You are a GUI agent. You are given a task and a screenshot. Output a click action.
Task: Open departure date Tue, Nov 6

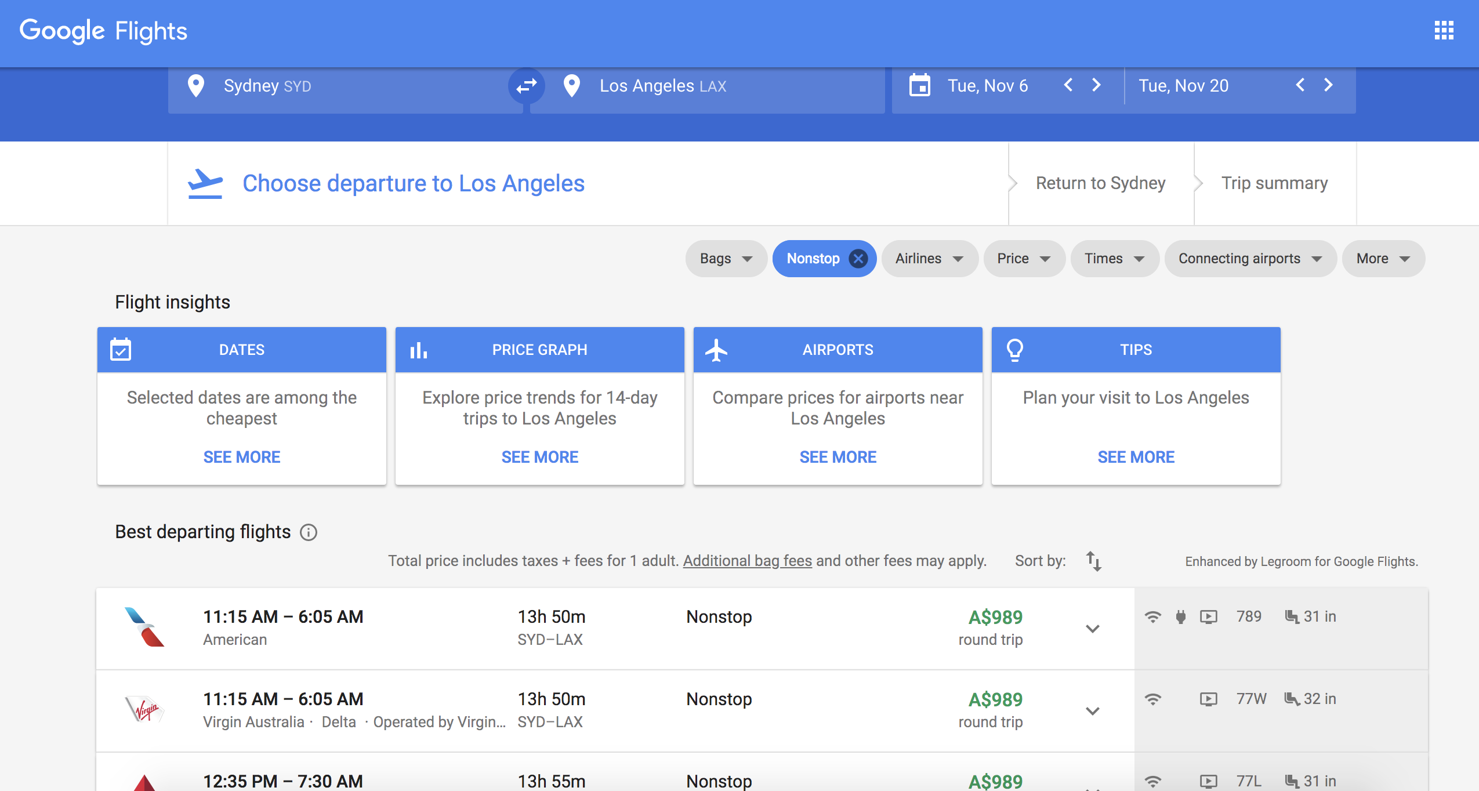pyautogui.click(x=988, y=86)
